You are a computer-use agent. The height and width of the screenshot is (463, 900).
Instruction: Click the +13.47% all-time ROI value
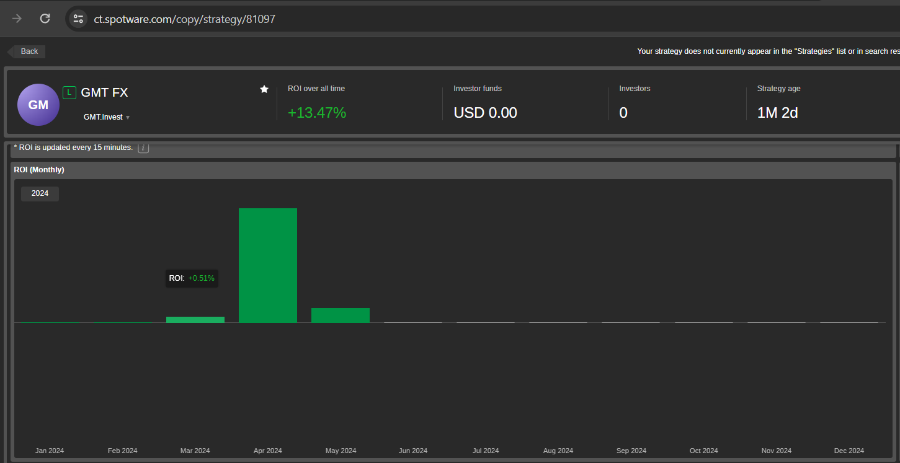317,113
